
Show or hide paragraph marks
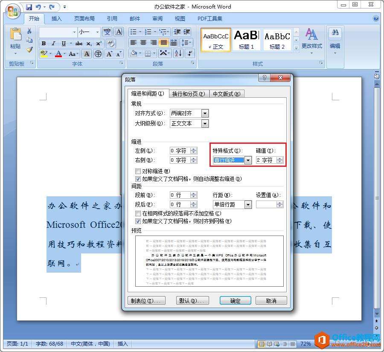click(190, 53)
